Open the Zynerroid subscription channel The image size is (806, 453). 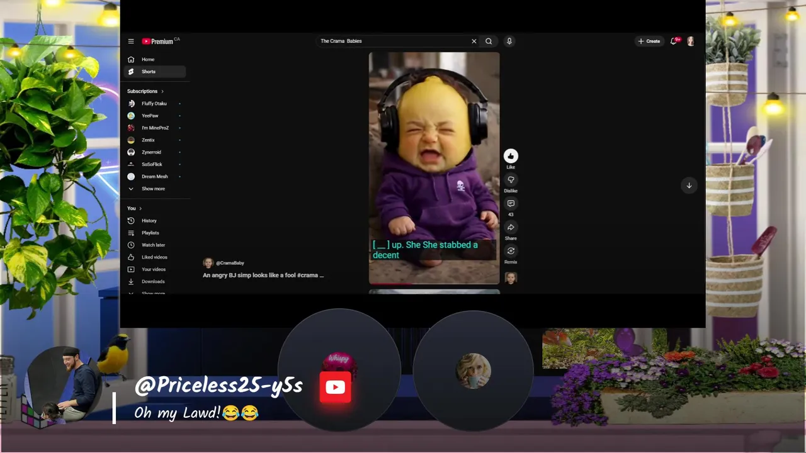154,152
